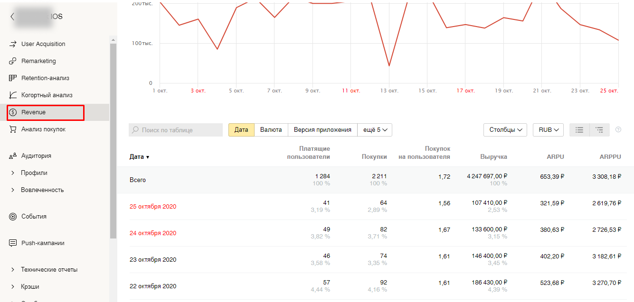Image resolution: width=634 pixels, height=302 pixels.
Task: Switch table to flat list view
Action: (579, 130)
